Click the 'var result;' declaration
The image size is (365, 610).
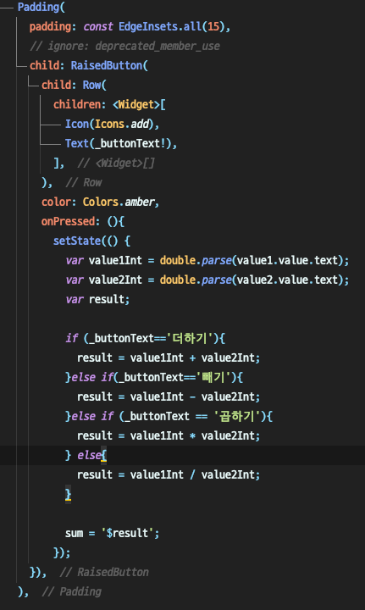pos(97,299)
